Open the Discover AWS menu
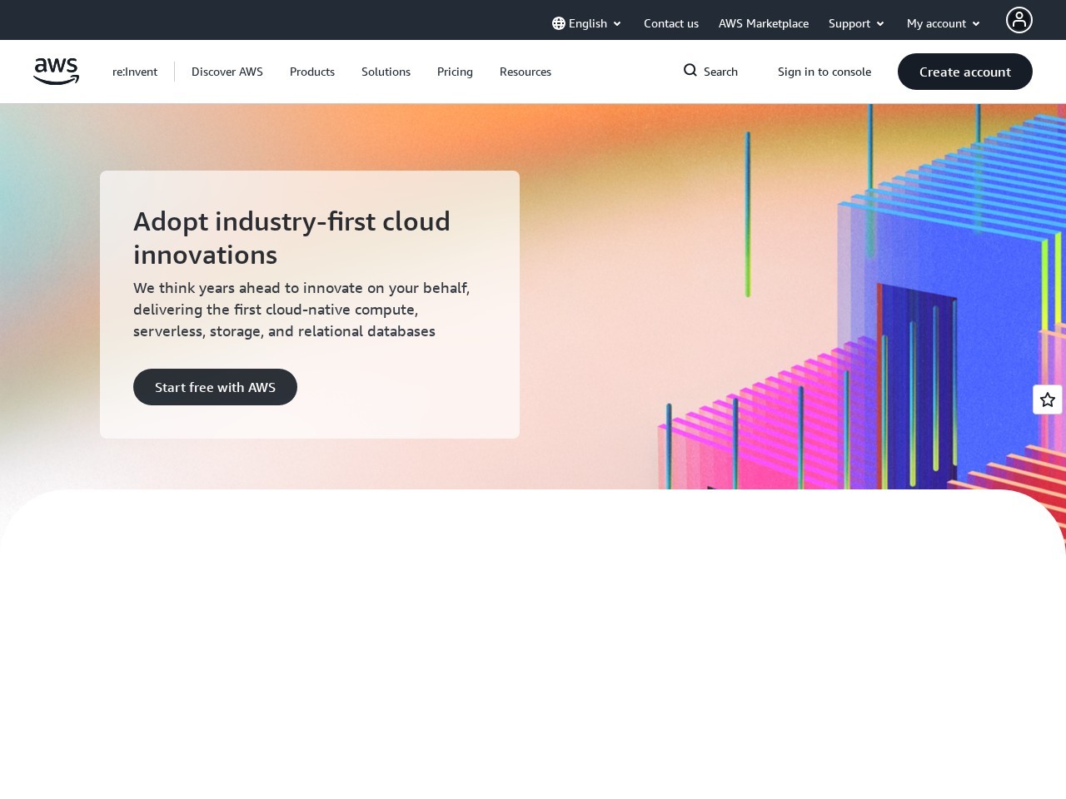 pos(227,72)
